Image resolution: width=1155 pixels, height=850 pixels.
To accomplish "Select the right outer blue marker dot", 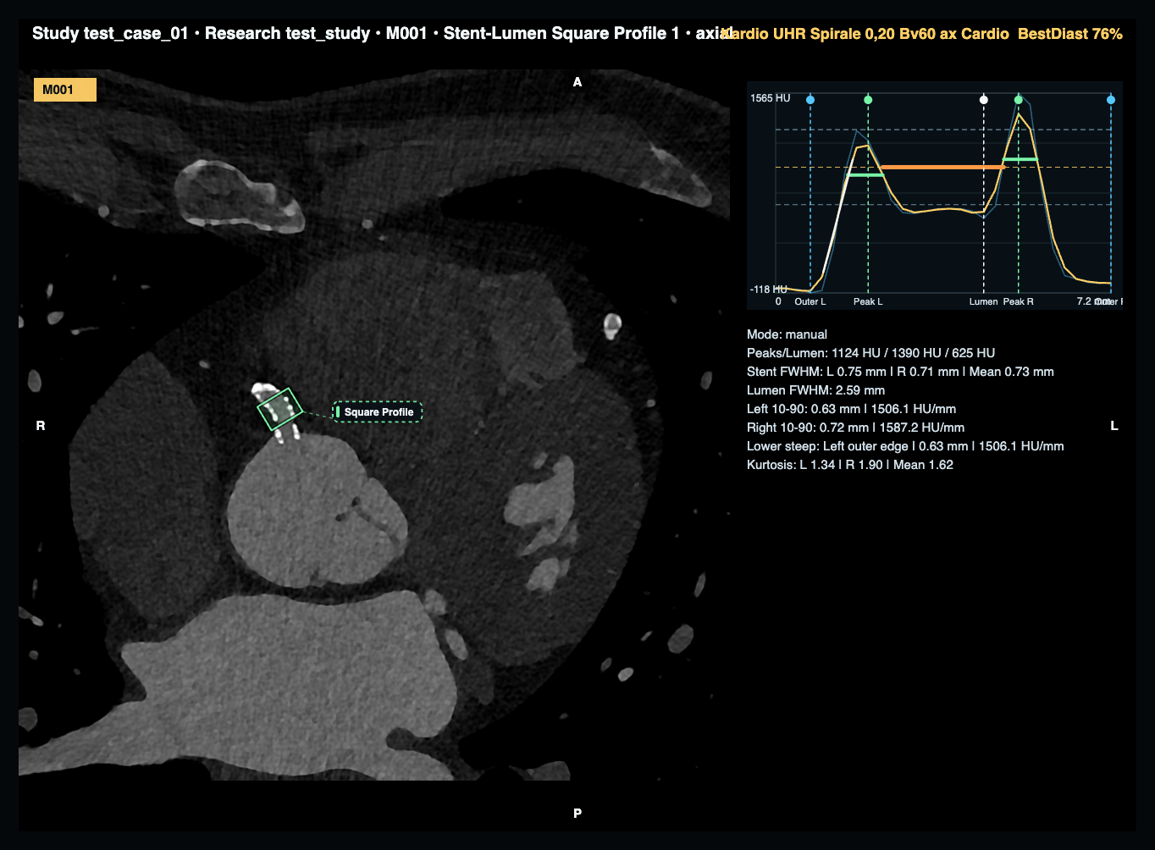I will pos(1111,100).
